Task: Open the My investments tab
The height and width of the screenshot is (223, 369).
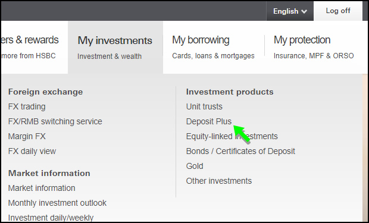Action: [115, 48]
